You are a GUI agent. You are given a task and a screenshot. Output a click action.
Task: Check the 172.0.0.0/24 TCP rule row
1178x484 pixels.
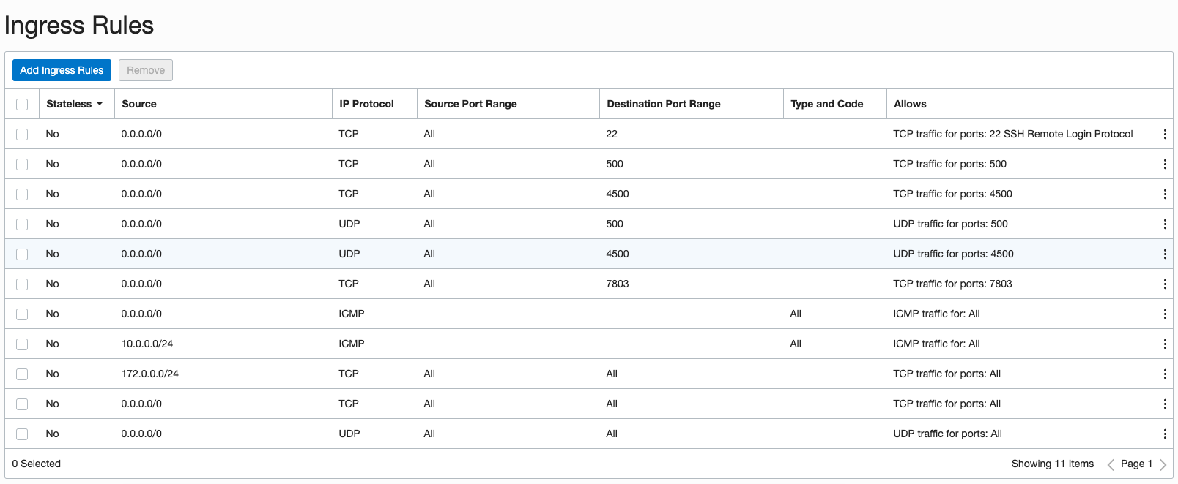click(22, 374)
